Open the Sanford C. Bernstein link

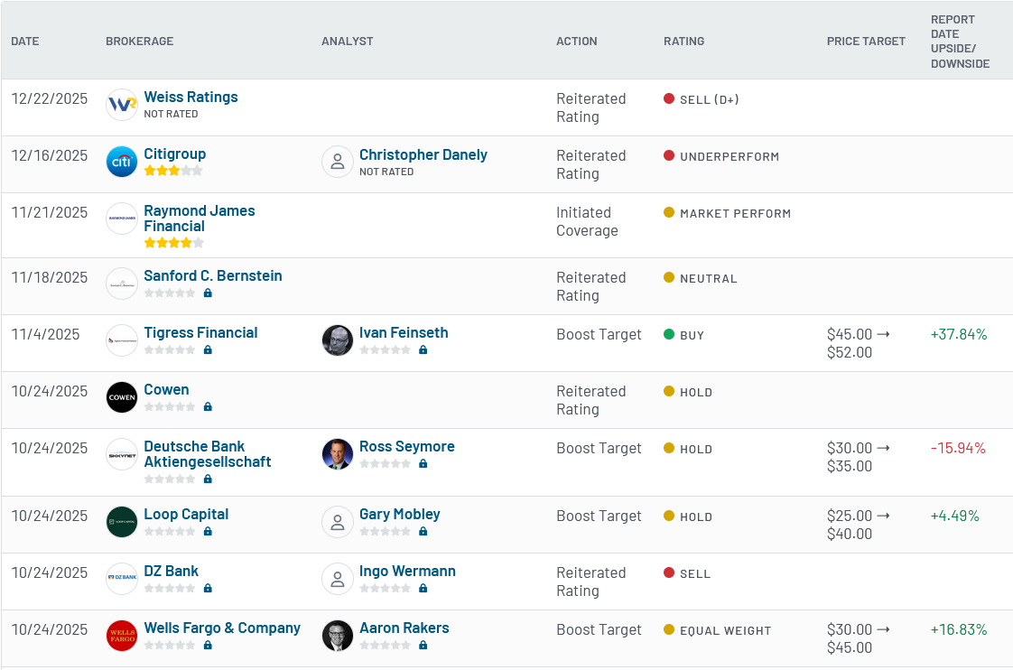[x=212, y=276]
